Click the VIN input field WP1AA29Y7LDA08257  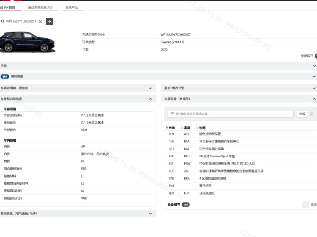point(21,22)
